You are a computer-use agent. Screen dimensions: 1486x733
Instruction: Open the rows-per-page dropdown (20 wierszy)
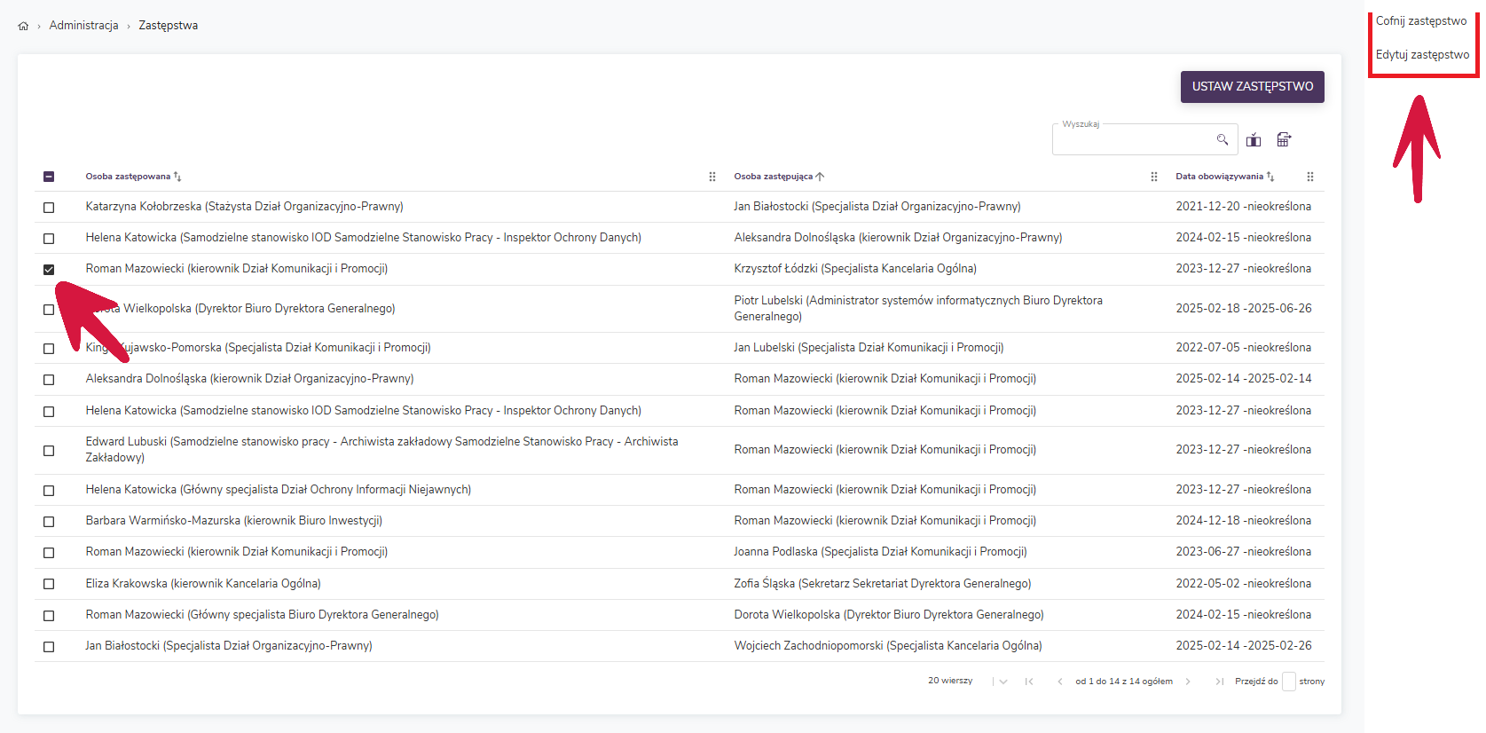[x=1002, y=682]
